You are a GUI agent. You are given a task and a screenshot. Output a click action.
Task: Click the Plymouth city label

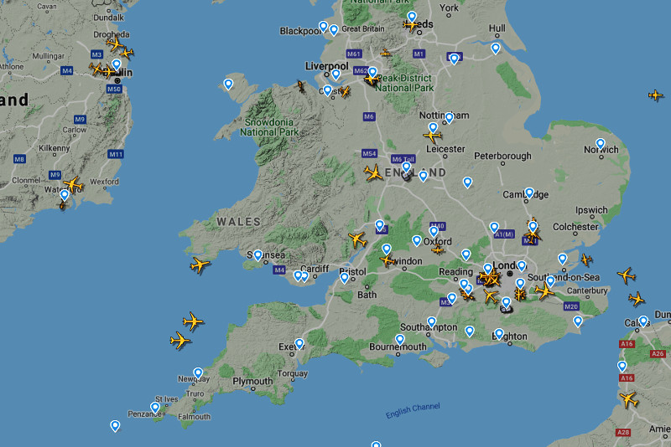coord(252,382)
